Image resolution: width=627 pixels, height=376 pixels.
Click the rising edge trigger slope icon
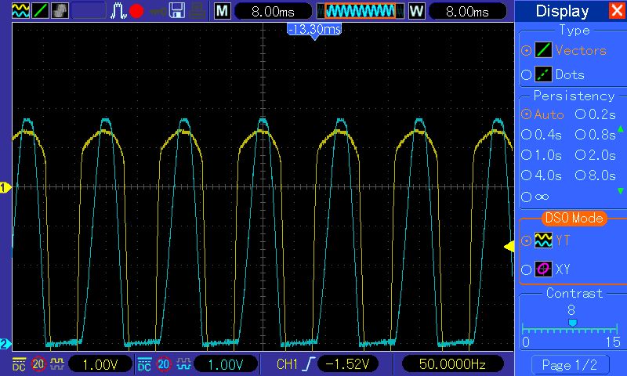309,364
